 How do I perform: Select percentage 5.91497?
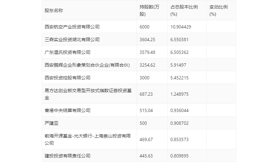[178, 65]
